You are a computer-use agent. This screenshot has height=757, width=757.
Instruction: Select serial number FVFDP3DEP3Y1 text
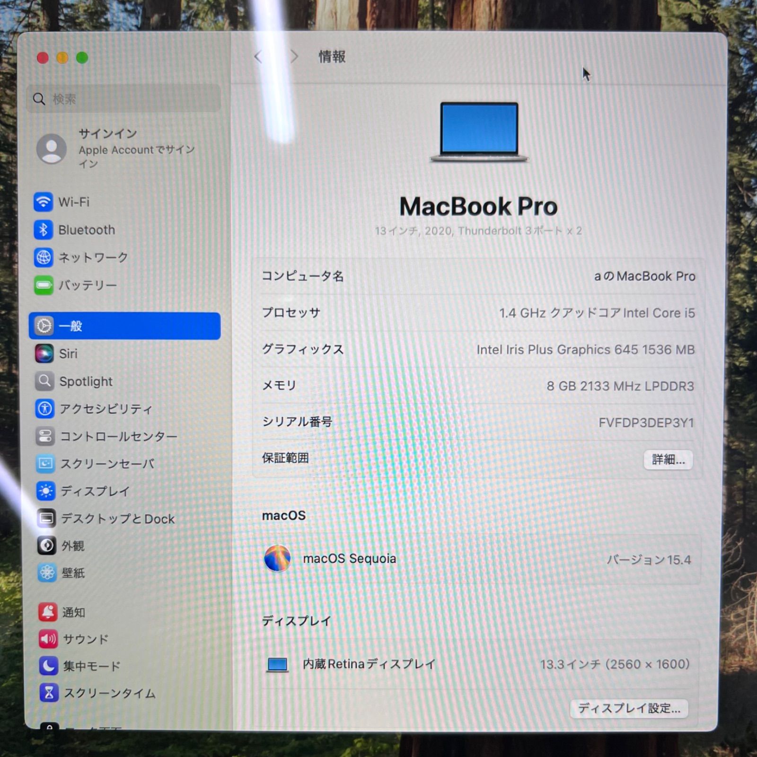click(646, 423)
